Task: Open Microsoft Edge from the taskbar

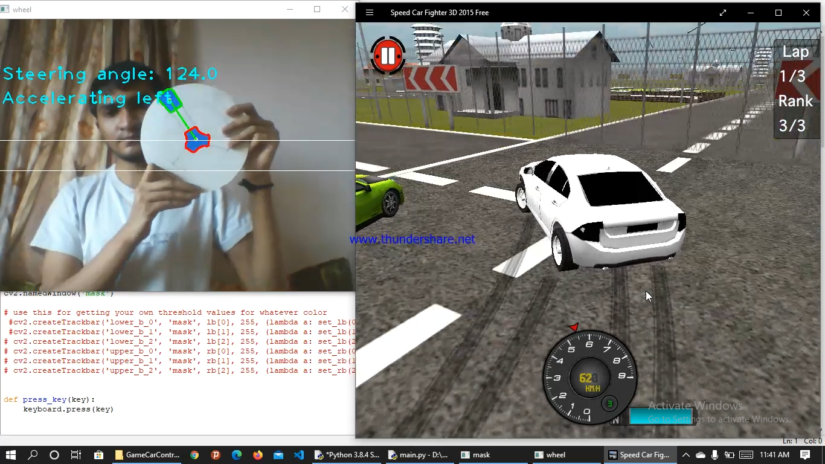Action: point(237,455)
